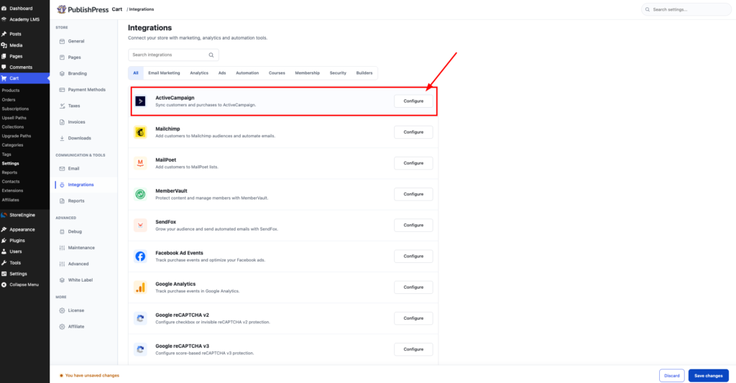Switch to the Analytics filter tab
This screenshot has height=383, width=736.
(x=199, y=73)
